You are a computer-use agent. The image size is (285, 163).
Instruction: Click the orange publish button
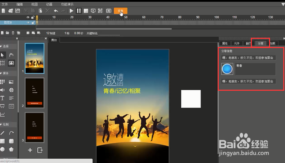120,11
